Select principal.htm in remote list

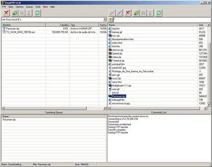point(118,64)
